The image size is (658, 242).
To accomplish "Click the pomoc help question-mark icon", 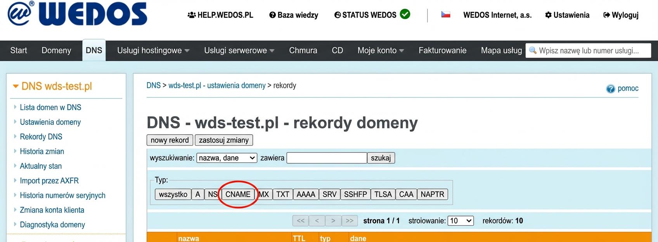I will point(610,89).
